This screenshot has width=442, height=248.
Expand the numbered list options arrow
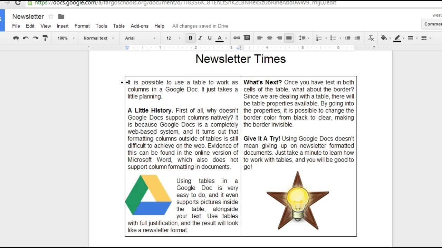326,38
